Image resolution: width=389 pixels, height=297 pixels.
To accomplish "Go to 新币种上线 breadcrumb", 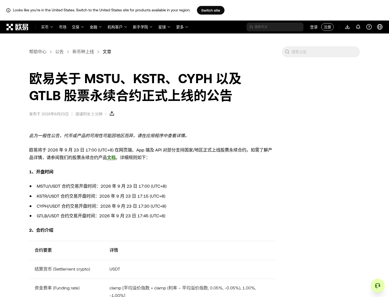I will 83,52.
